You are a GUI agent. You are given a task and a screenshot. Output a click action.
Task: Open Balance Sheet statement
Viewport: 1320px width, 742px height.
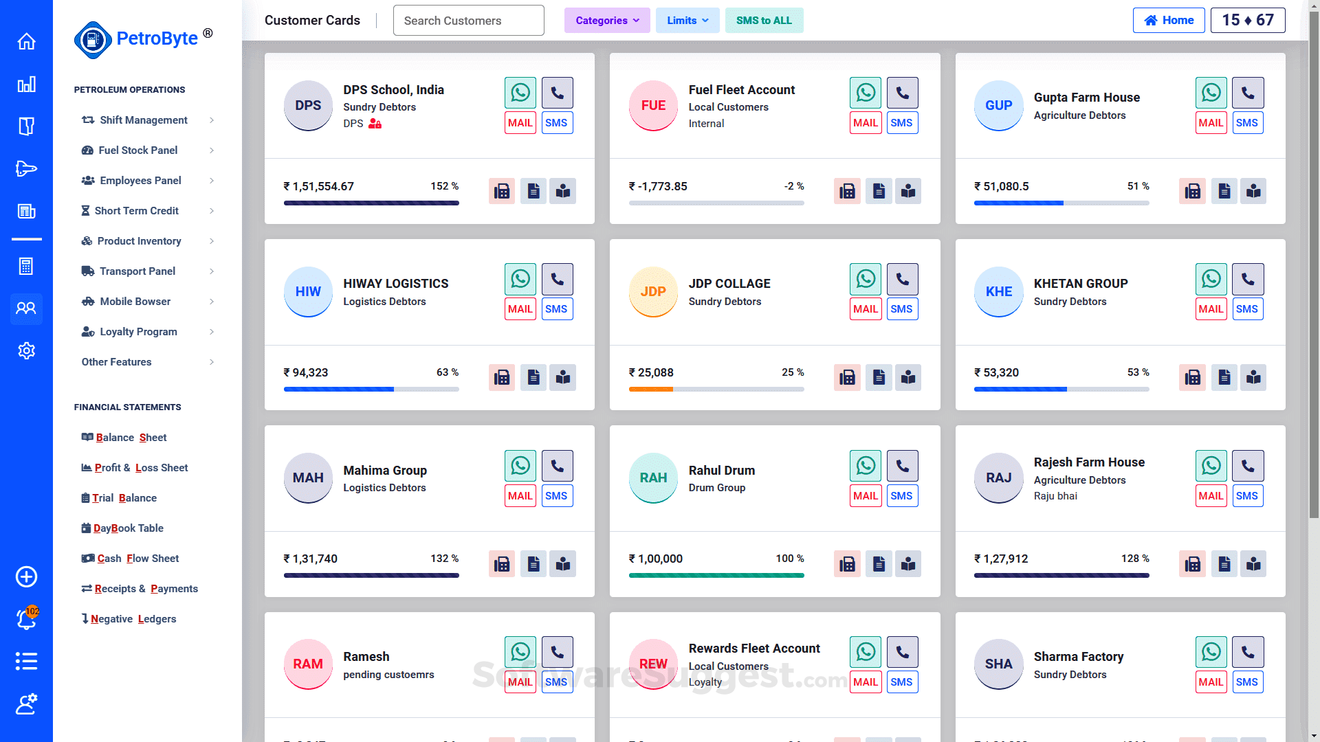pyautogui.click(x=131, y=438)
